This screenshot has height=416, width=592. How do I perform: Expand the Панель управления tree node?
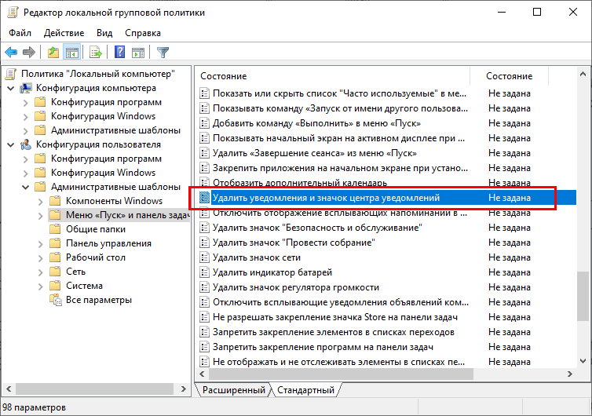40,244
